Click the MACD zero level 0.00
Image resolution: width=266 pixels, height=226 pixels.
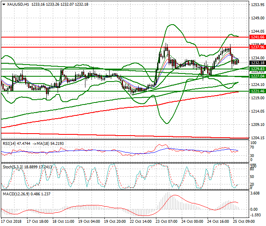point(254,209)
